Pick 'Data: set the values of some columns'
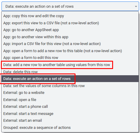 click(x=70, y=86)
